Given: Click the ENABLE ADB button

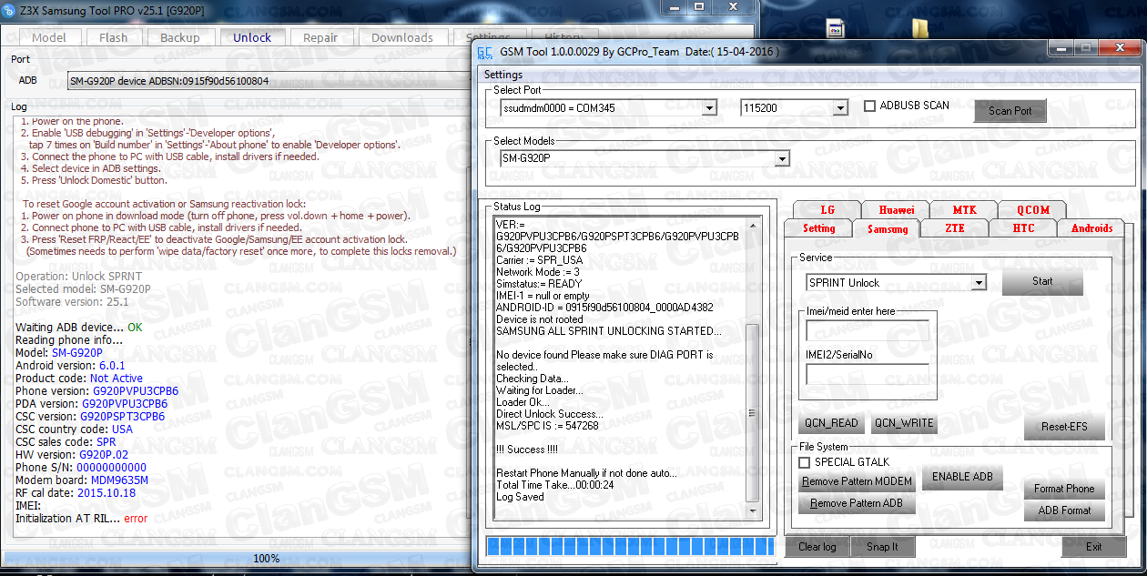Looking at the screenshot, I should tap(962, 477).
